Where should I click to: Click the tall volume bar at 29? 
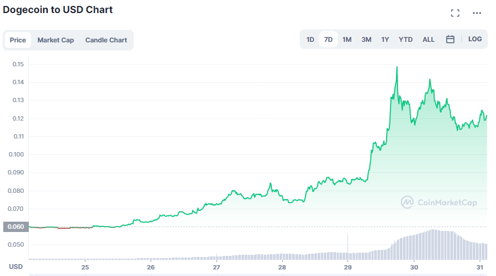pyautogui.click(x=348, y=244)
